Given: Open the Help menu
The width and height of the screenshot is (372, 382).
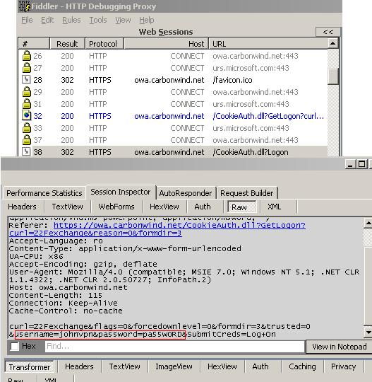Looking at the screenshot, I should [x=146, y=20].
